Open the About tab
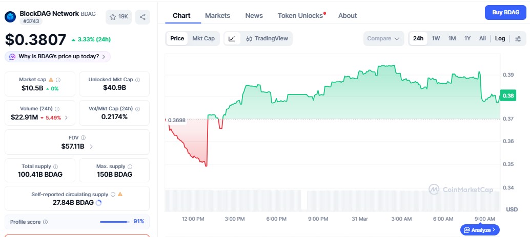This screenshot has height=237, width=530. click(348, 15)
